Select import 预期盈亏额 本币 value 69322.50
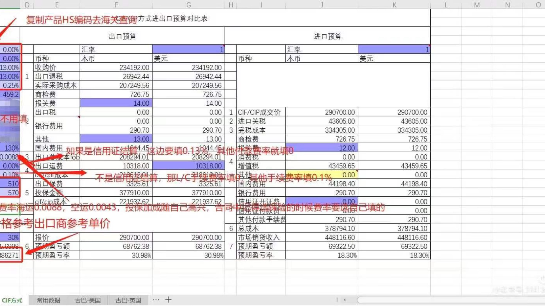 tap(322, 246)
